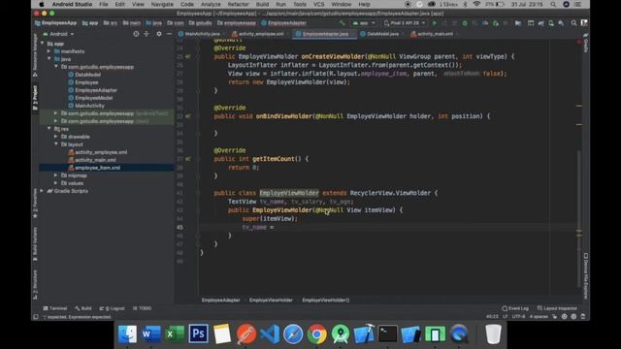Open Visual Studio Code from the dock

point(270,333)
